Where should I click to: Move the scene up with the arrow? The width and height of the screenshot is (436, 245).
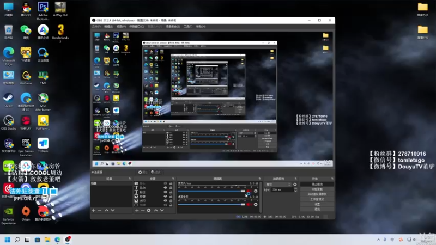pos(106,210)
